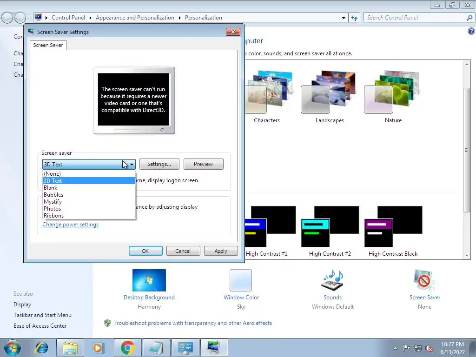Open screen saver Settings... button
This screenshot has width=476, height=357.
(159, 164)
